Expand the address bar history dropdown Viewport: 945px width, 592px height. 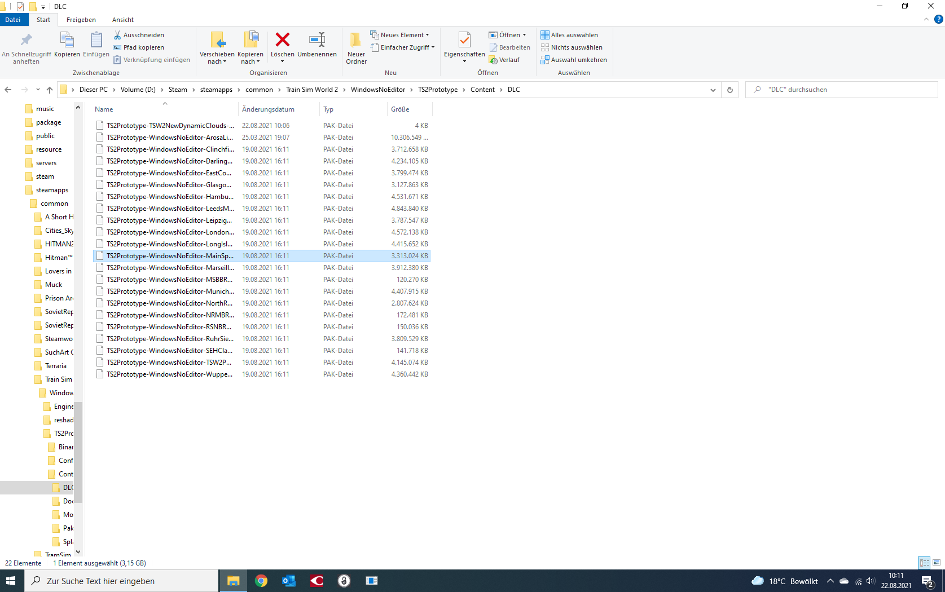pyautogui.click(x=713, y=90)
